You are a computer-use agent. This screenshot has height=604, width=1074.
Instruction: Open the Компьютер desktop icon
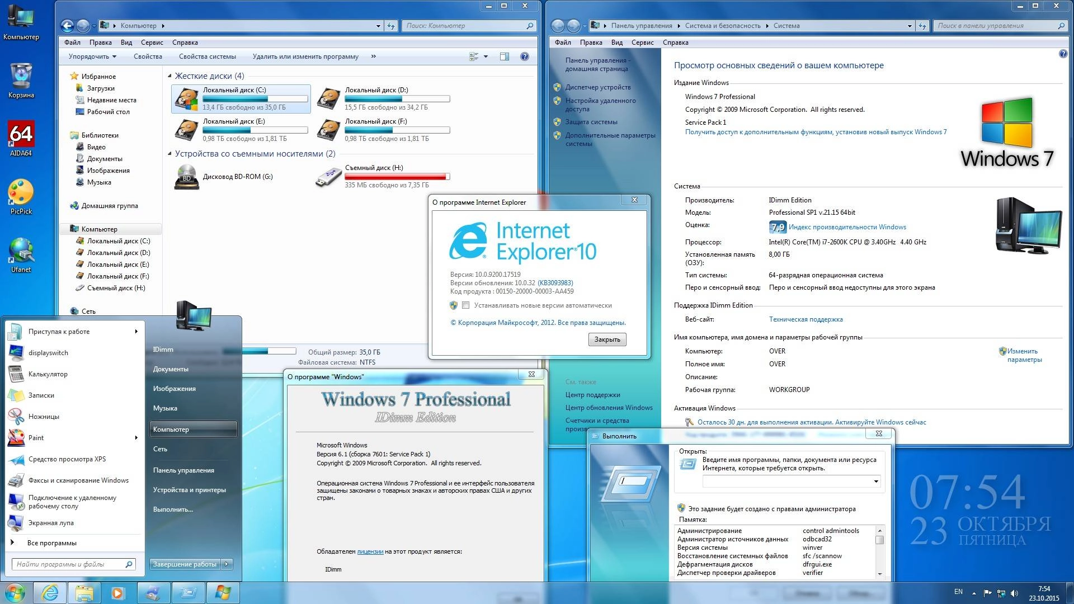21,22
